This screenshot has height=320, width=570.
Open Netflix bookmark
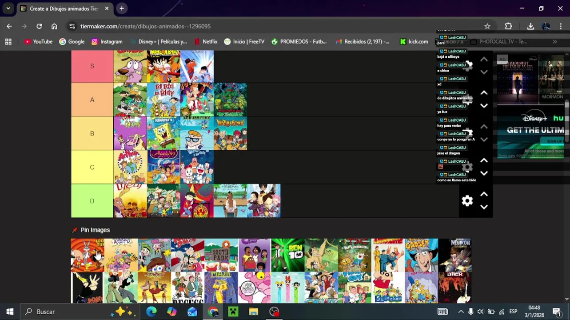point(206,41)
